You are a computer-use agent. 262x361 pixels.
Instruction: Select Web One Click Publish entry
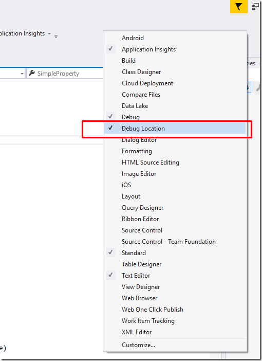[x=175, y=309]
